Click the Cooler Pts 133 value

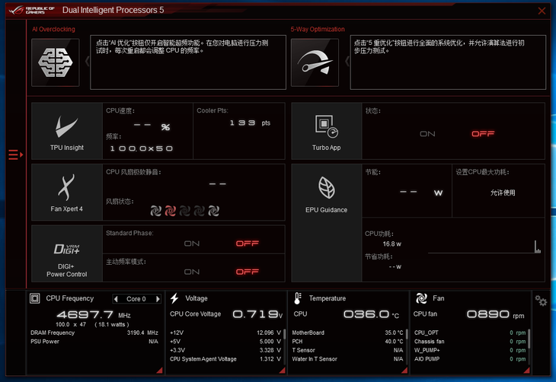point(242,123)
